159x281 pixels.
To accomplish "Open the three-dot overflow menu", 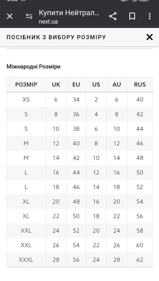I will click(150, 16).
